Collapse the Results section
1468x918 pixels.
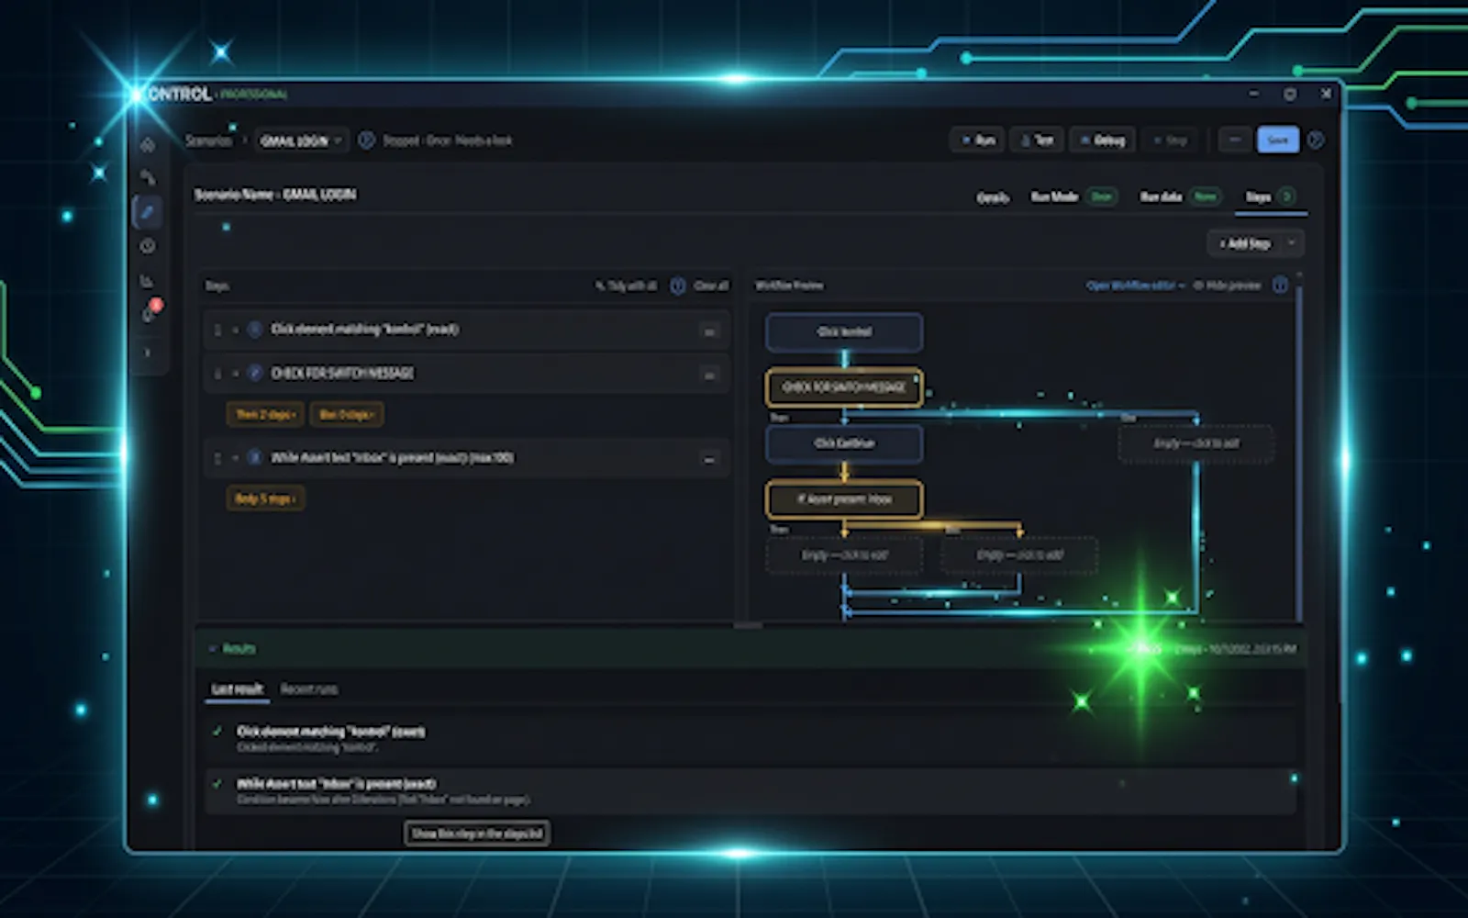213,649
